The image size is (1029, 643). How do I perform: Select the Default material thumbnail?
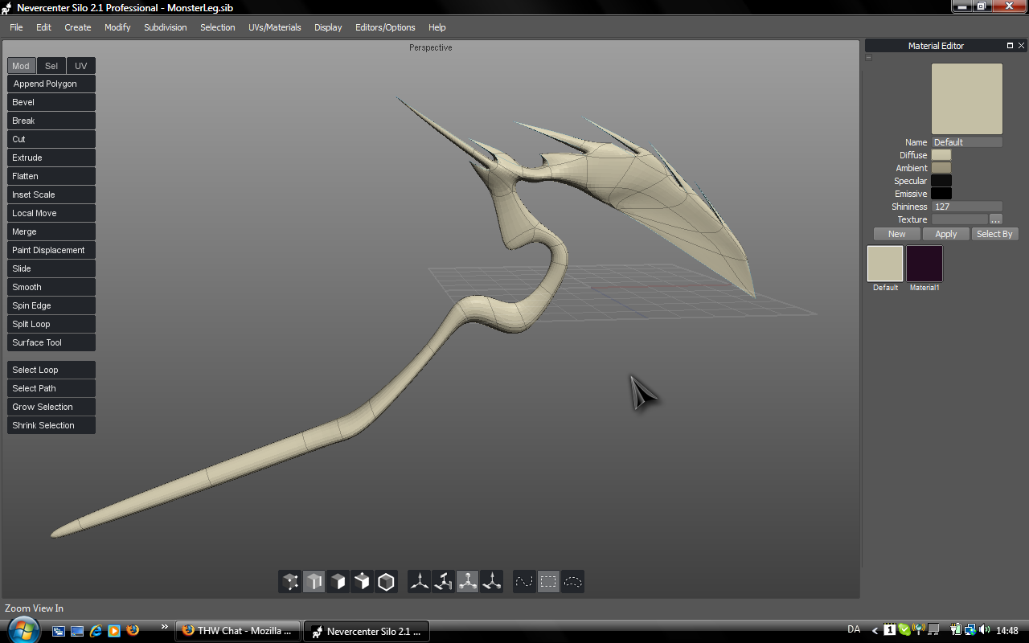(885, 264)
